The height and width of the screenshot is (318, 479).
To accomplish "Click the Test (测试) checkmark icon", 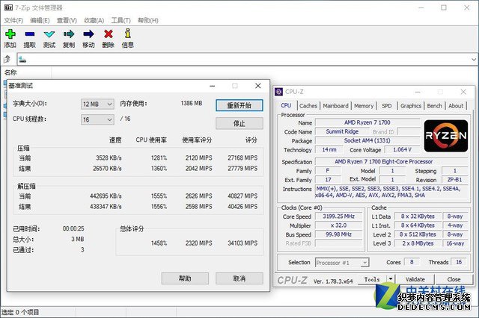I will [x=49, y=34].
